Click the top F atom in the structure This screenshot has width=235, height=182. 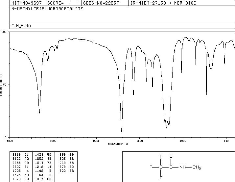[161, 156]
